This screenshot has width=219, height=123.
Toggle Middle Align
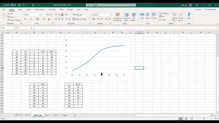[59, 14]
